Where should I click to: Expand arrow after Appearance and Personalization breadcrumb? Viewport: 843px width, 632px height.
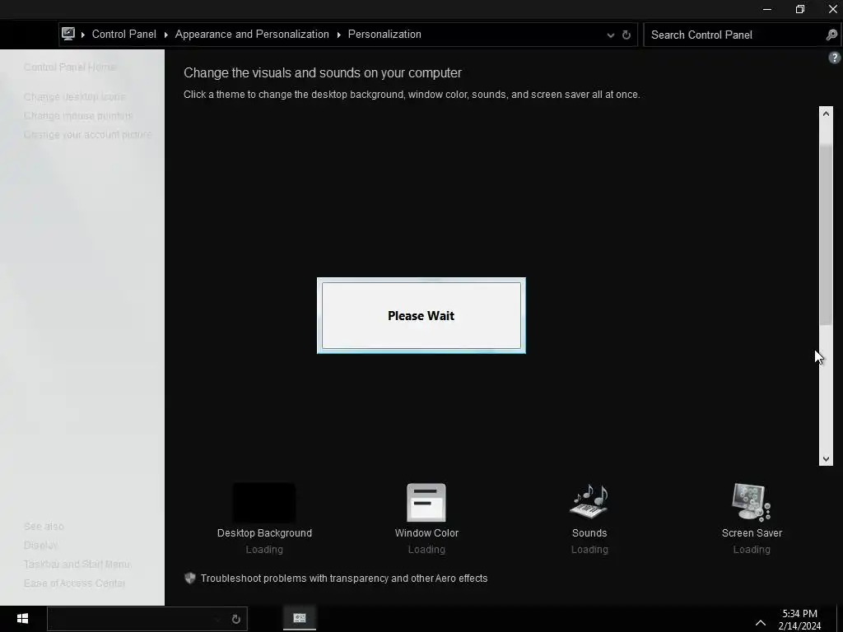(x=338, y=35)
